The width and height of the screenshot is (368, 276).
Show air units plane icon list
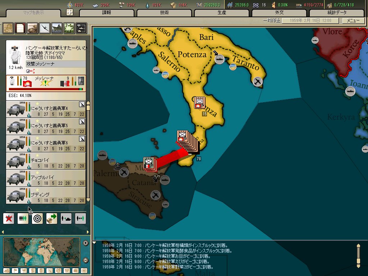click(45, 28)
